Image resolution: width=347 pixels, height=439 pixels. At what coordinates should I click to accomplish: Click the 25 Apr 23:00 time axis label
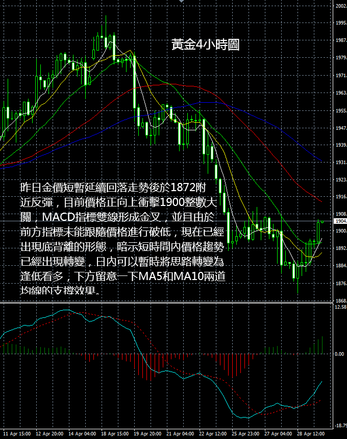(245, 434)
